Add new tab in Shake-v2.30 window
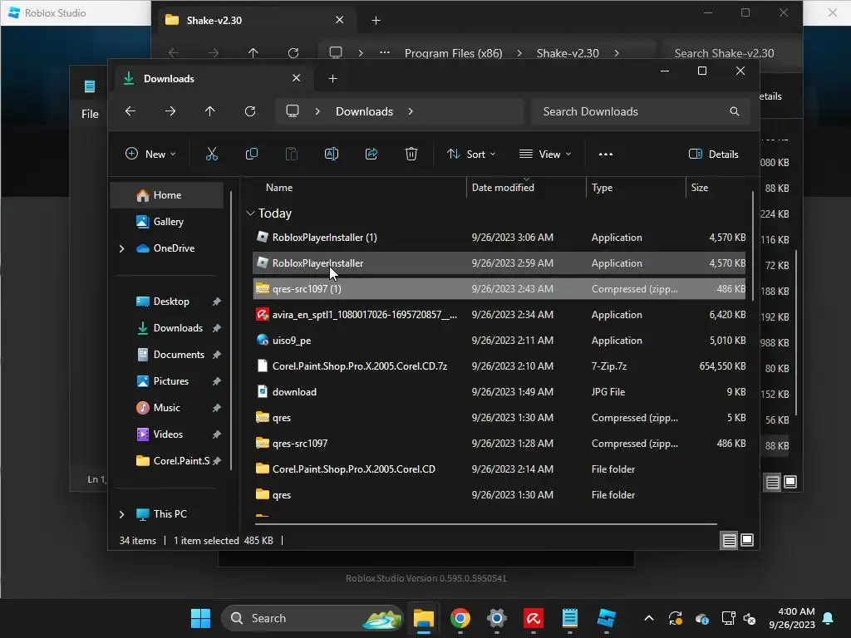This screenshot has width=851, height=638. (376, 21)
